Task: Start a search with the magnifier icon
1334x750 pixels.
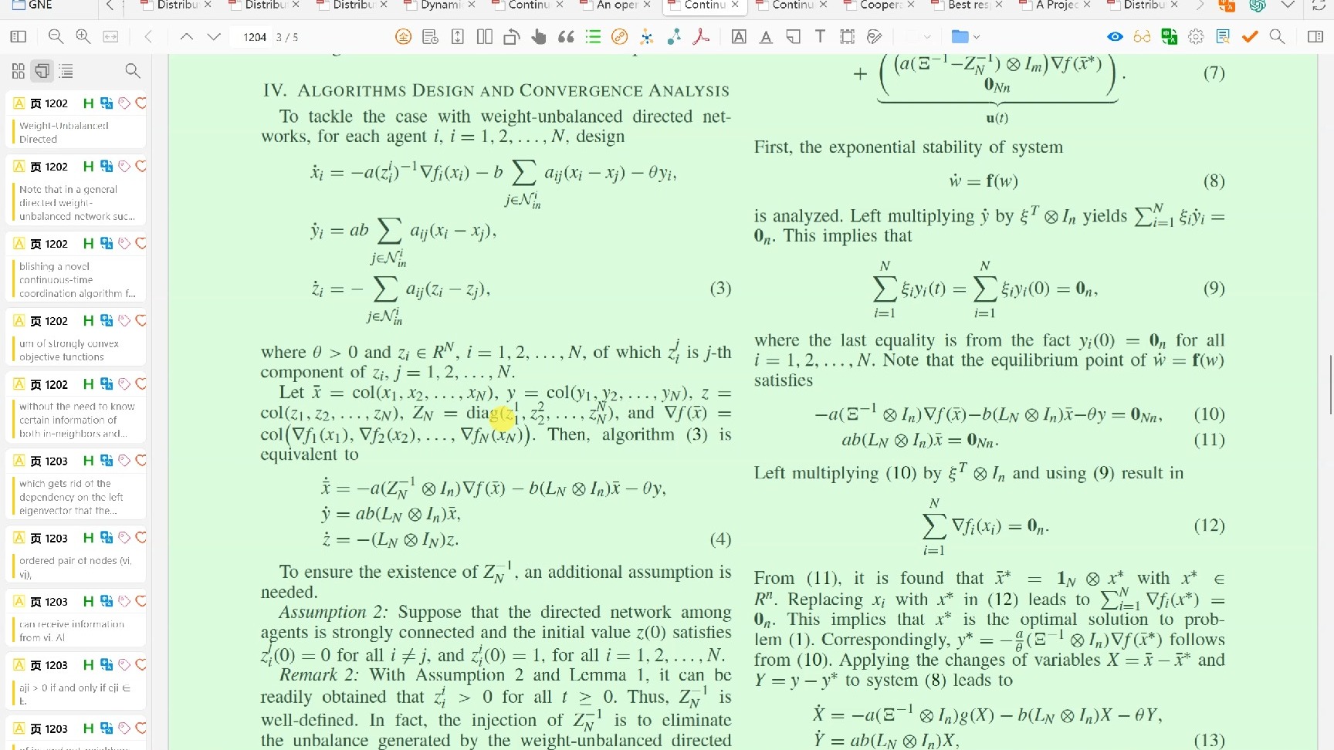Action: pos(1277,36)
